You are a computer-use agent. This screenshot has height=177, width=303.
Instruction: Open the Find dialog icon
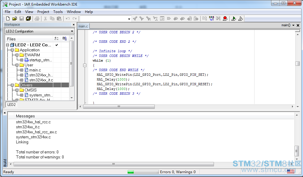click(x=149, y=19)
